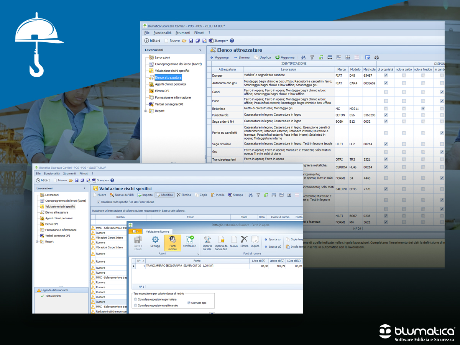Toggle 'di proprietà' checkbox for Autocarro con gru
This screenshot has width=460, height=345.
pos(386,83)
